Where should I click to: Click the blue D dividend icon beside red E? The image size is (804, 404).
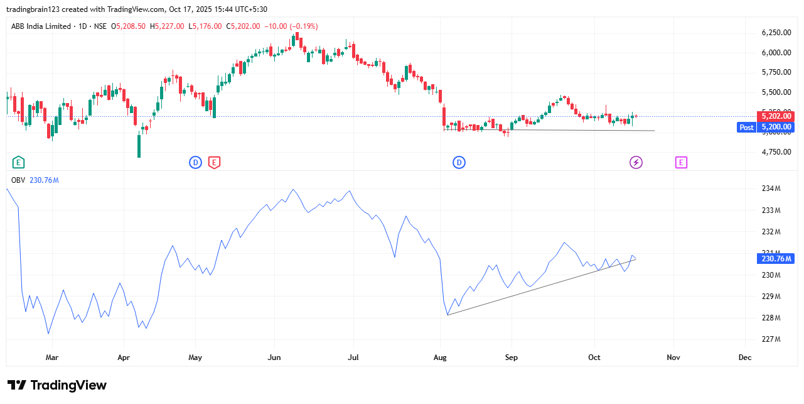pyautogui.click(x=196, y=163)
